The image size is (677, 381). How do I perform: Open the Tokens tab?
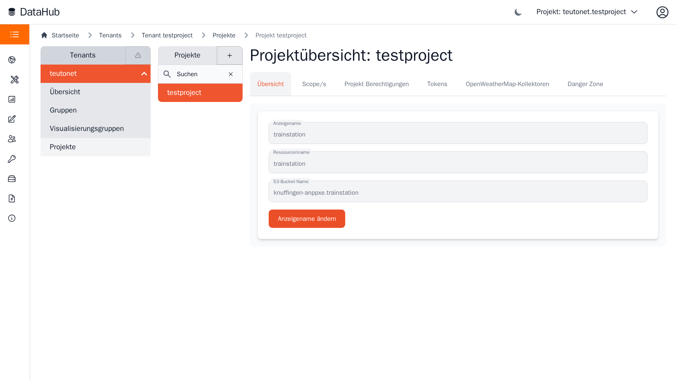(437, 84)
